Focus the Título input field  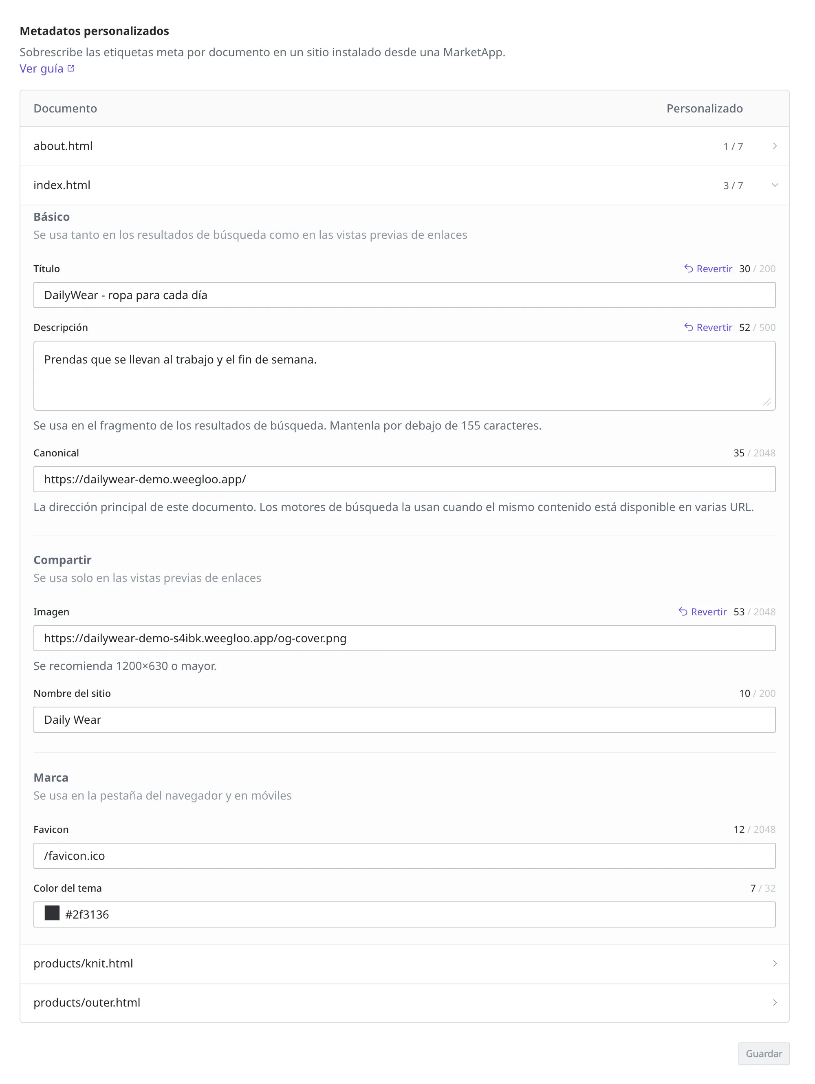click(404, 295)
